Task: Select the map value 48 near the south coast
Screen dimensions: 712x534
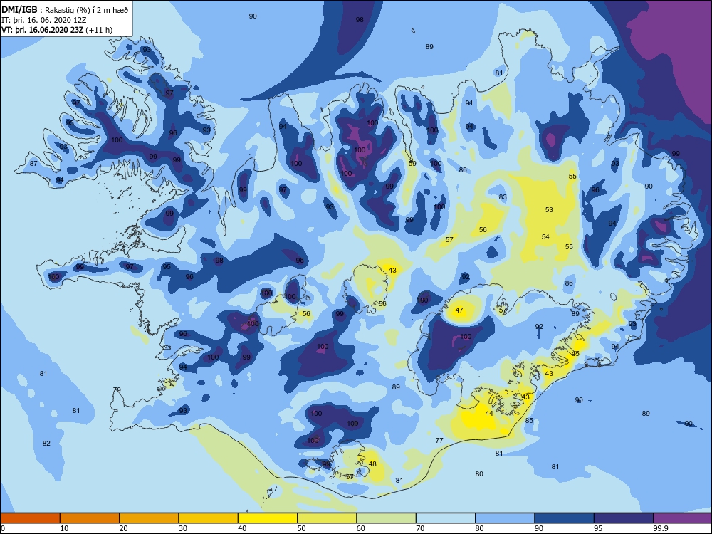Action: (372, 464)
